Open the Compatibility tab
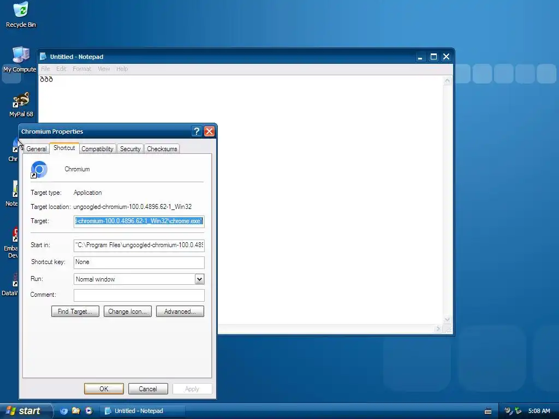The width and height of the screenshot is (559, 419). click(97, 149)
